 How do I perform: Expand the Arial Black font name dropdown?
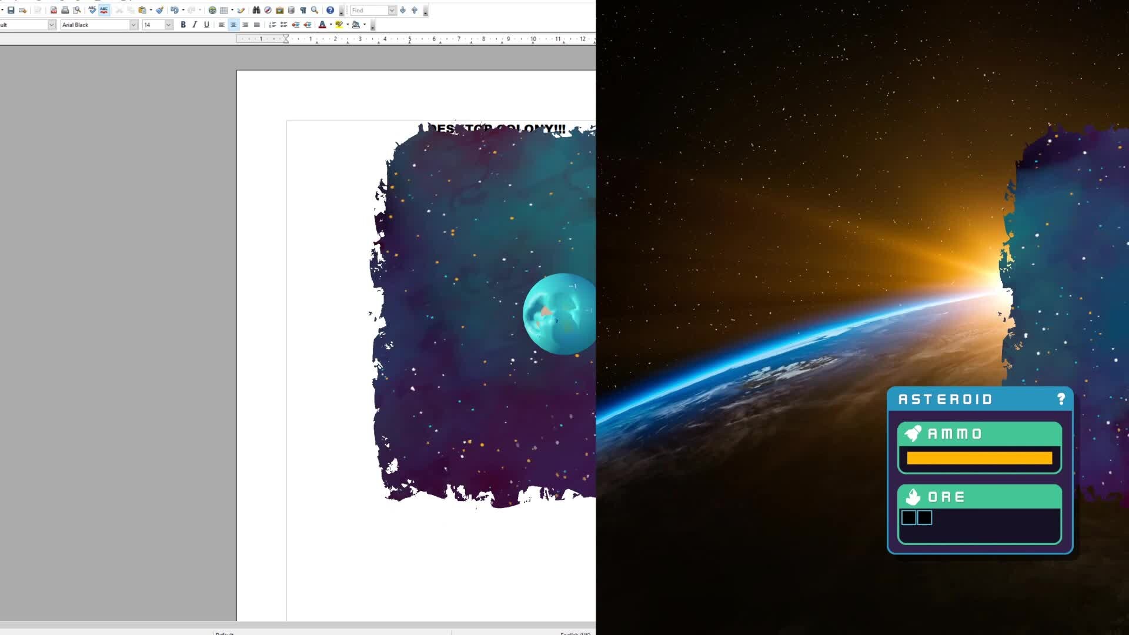tap(133, 25)
